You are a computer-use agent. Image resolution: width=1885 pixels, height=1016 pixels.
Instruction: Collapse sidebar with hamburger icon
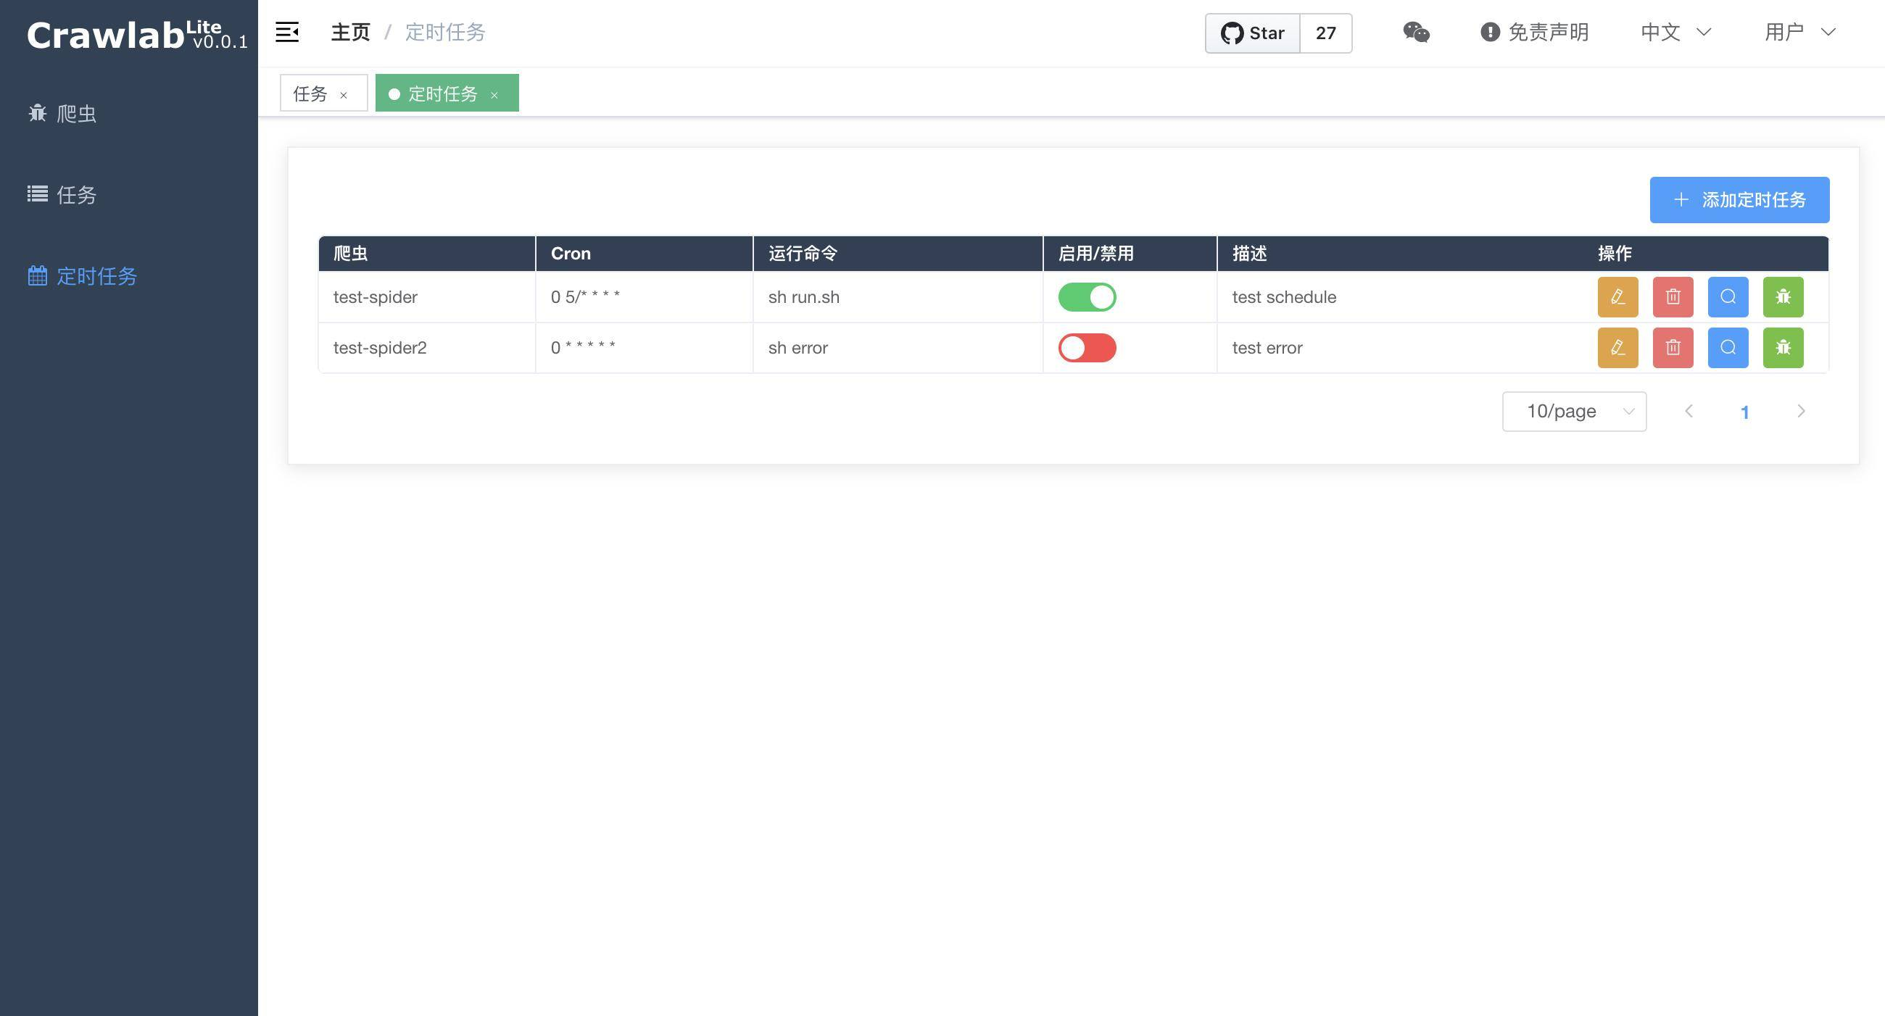(x=287, y=32)
